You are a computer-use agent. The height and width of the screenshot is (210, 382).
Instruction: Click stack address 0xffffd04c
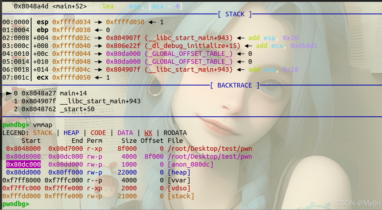coord(71,70)
